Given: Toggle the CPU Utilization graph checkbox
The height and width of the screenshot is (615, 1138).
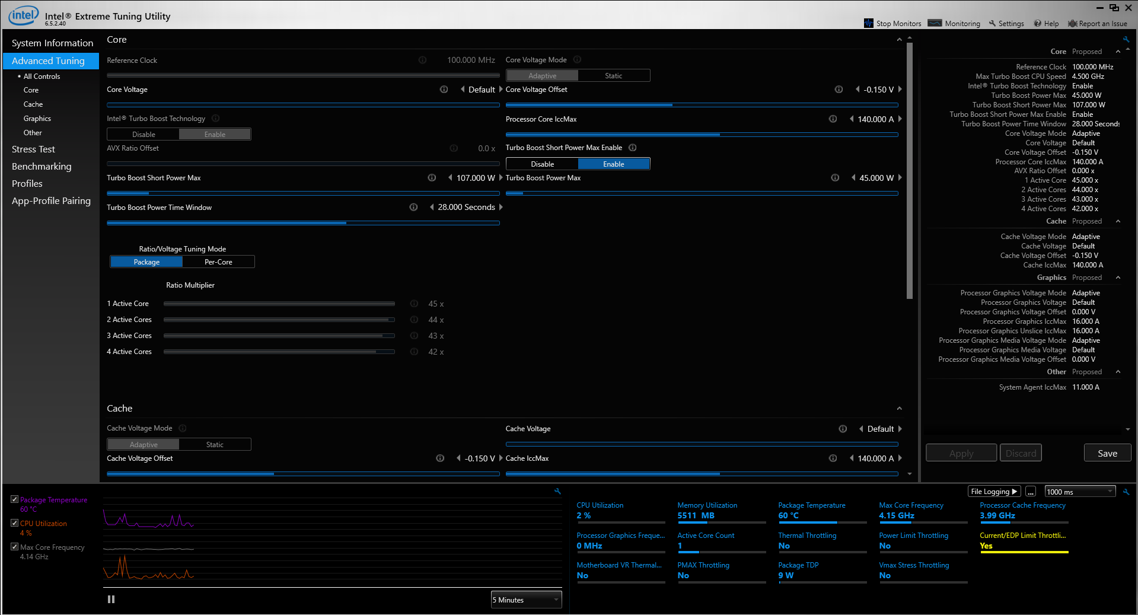Looking at the screenshot, I should (x=15, y=523).
